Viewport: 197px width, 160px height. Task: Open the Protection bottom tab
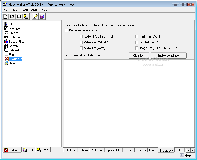pyautogui.click(x=97, y=150)
